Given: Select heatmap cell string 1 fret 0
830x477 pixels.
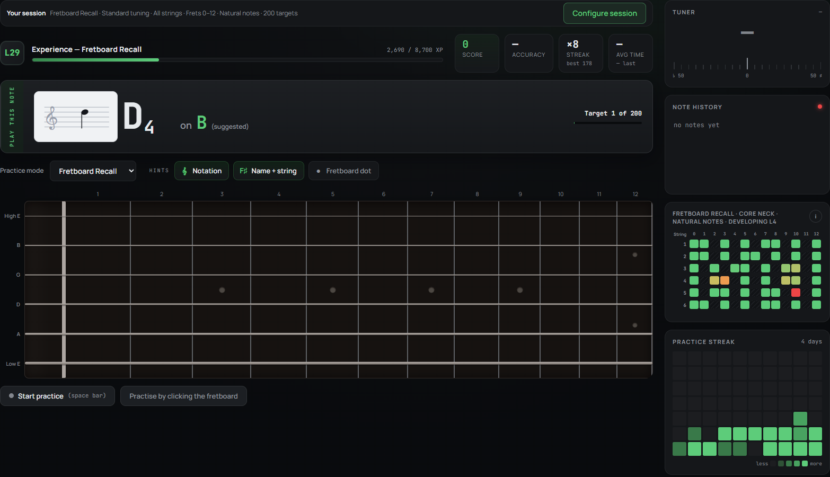Looking at the screenshot, I should tap(694, 244).
